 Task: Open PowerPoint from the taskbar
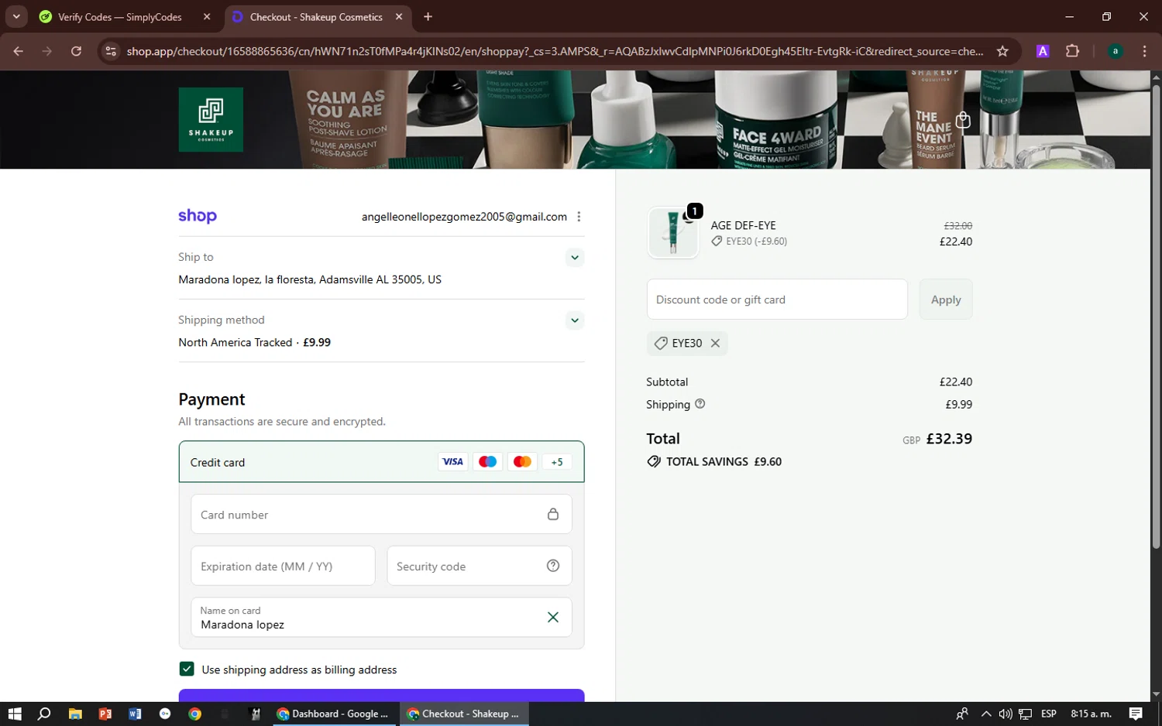[x=105, y=714]
